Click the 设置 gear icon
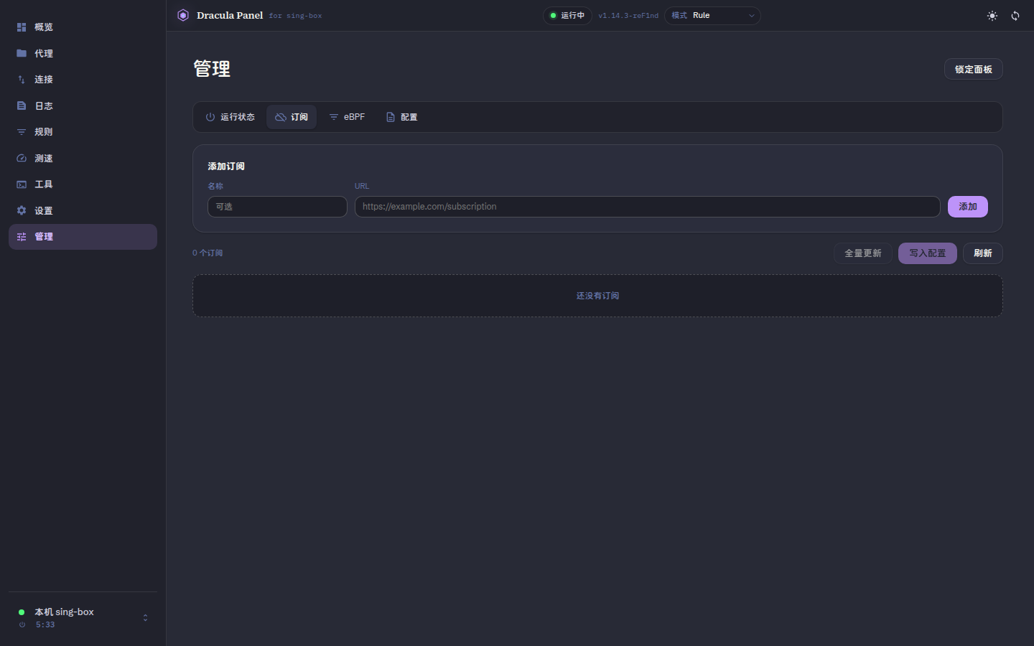The image size is (1034, 646). [x=22, y=210]
